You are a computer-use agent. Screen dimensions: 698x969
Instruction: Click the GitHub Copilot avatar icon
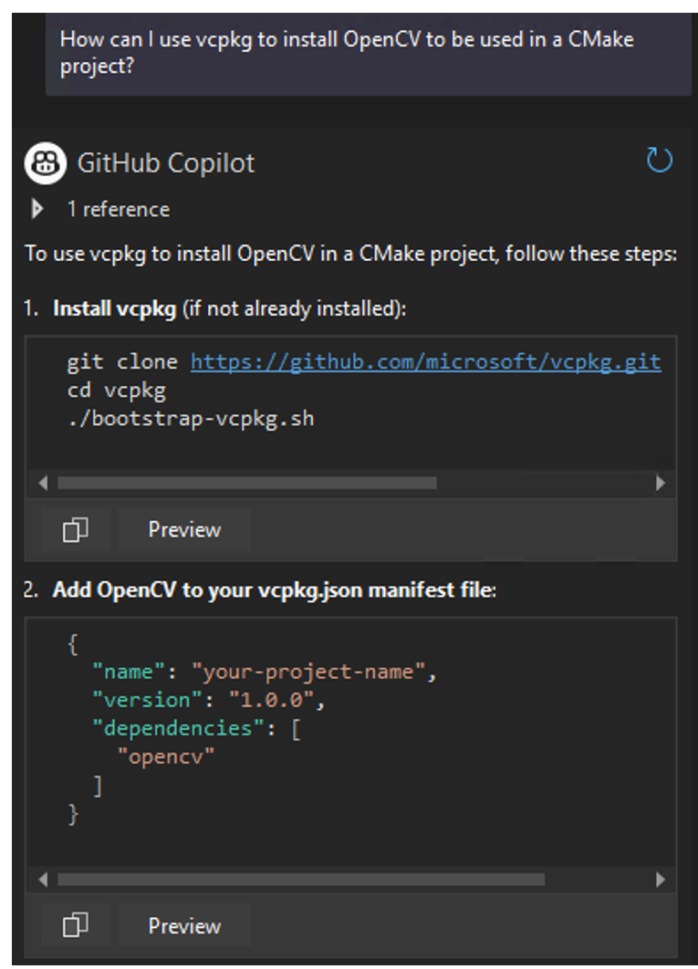click(x=46, y=163)
